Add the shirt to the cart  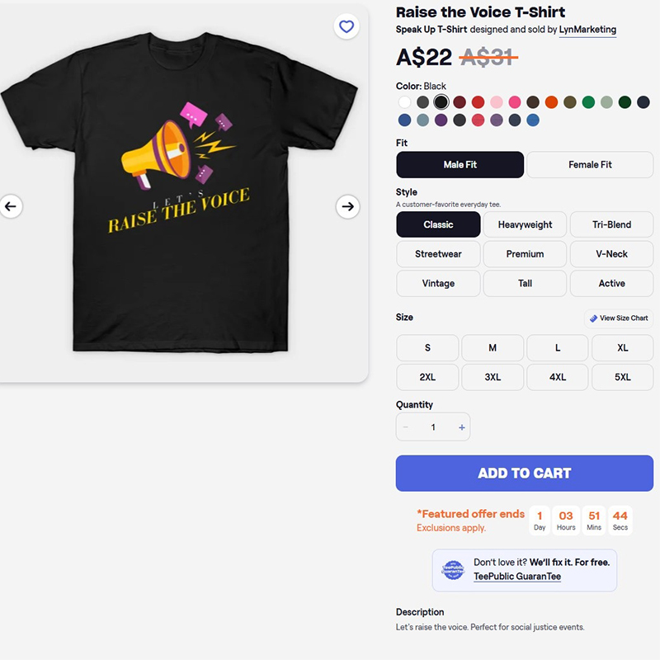coord(524,473)
